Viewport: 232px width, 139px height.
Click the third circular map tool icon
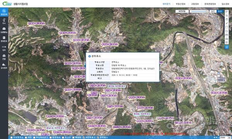pos(227,20)
